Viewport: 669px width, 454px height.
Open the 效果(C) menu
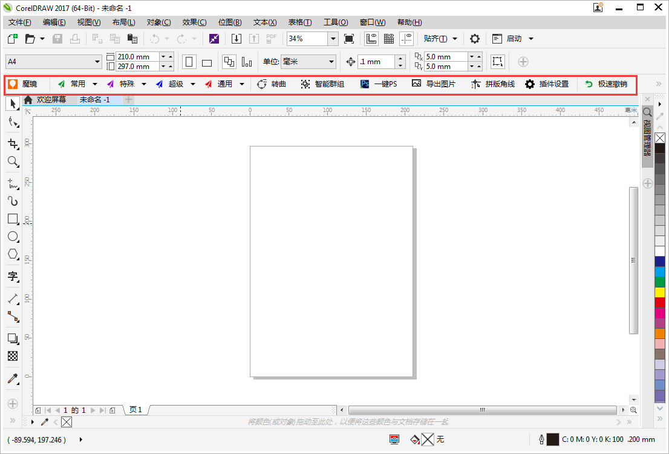click(194, 22)
